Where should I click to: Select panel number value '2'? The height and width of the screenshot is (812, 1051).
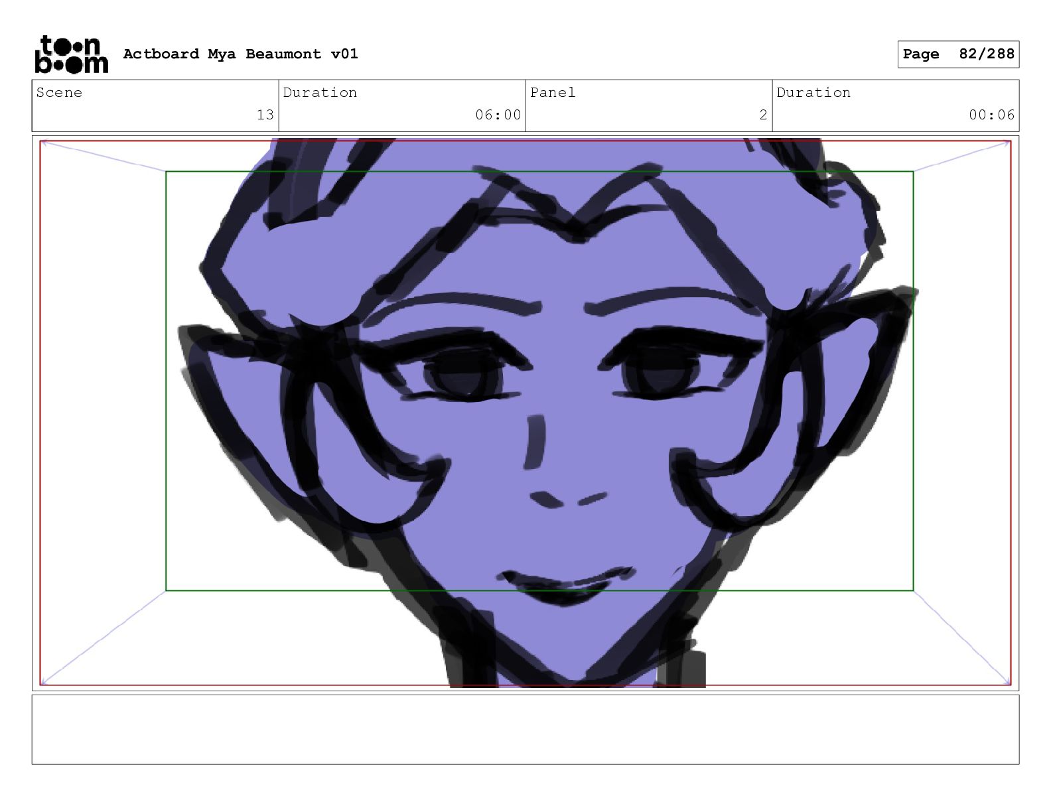(x=763, y=115)
